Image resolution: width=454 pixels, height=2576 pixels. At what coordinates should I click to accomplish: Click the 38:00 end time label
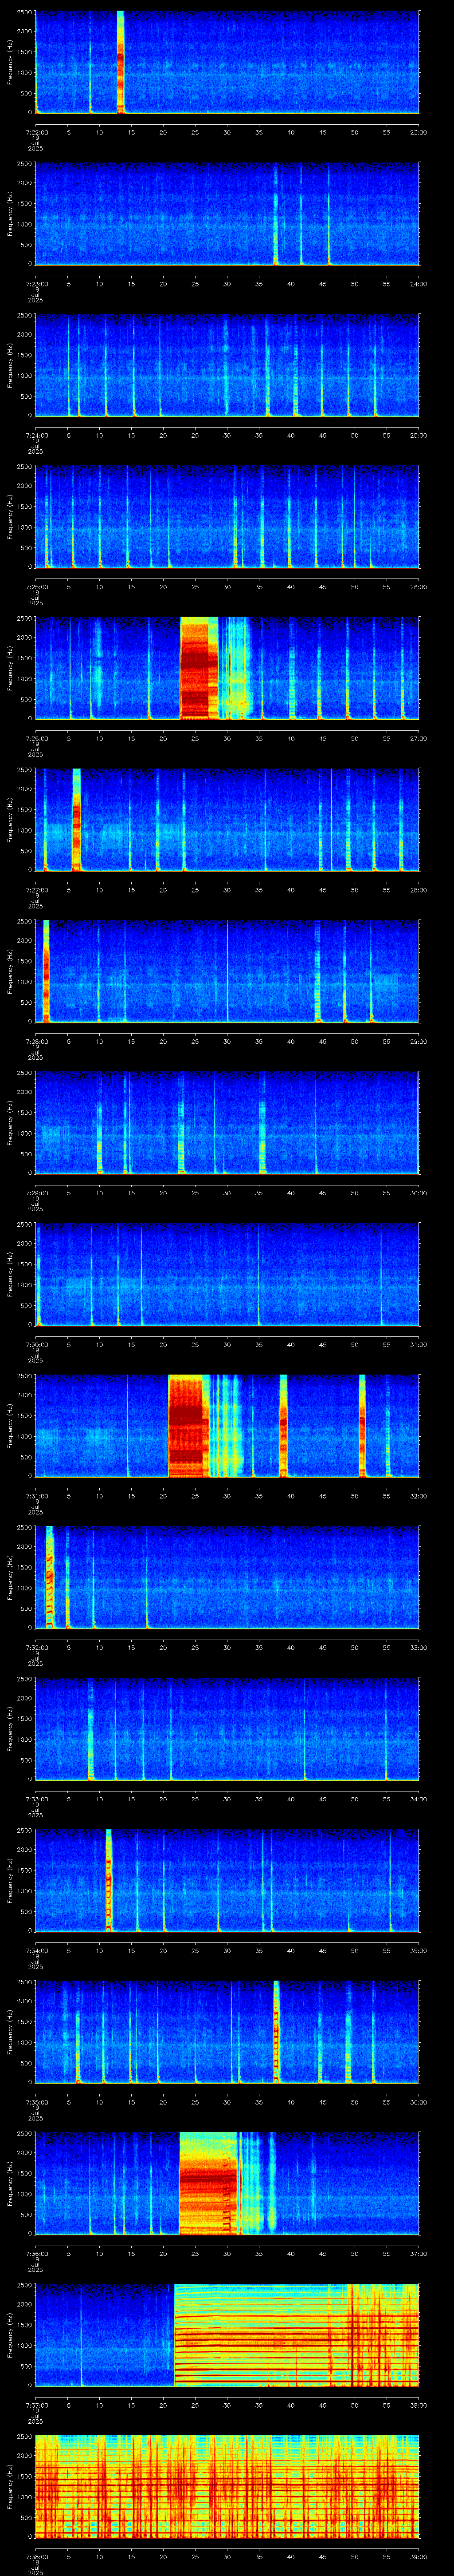[x=419, y=2405]
